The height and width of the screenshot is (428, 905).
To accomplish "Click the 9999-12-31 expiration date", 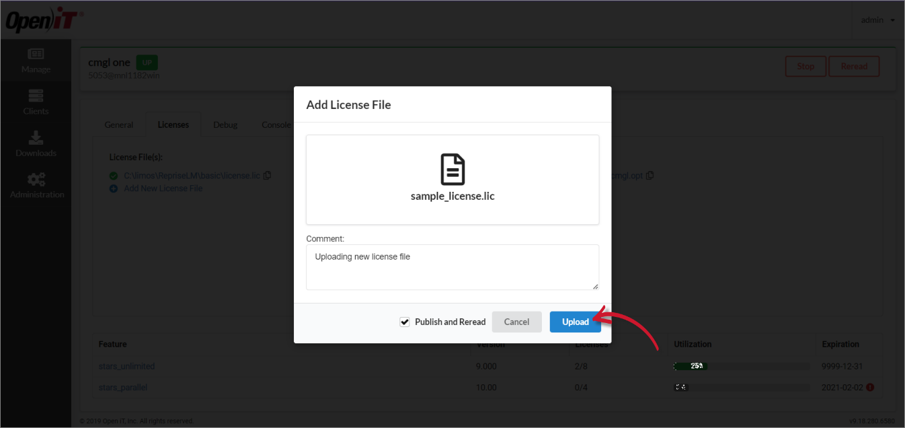I will (841, 366).
